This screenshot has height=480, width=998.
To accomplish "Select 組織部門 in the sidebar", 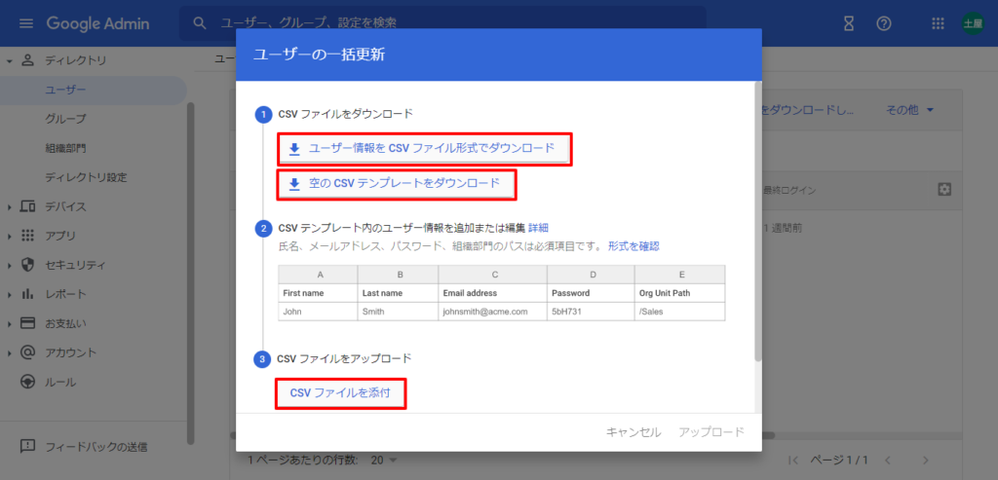I will coord(65,148).
